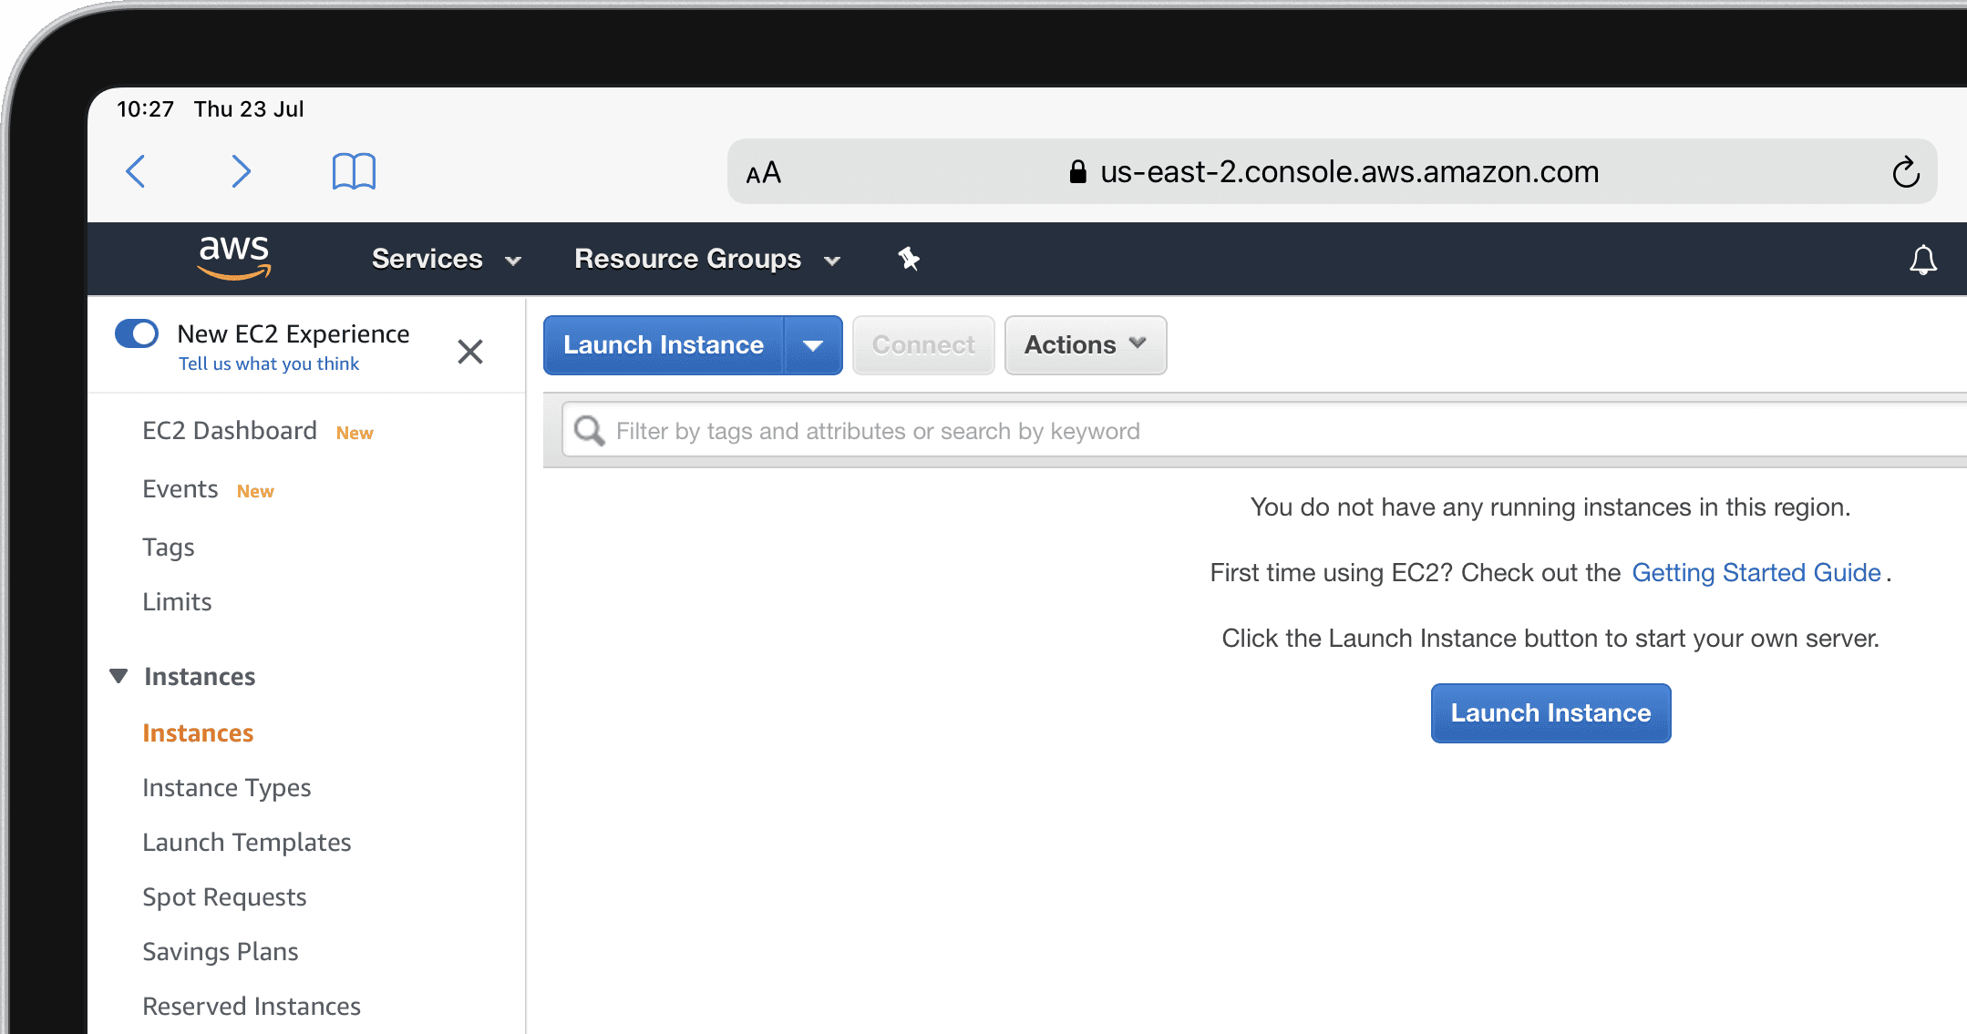Image resolution: width=1967 pixels, height=1034 pixels.
Task: Click Tell us what you think link
Action: coord(269,363)
